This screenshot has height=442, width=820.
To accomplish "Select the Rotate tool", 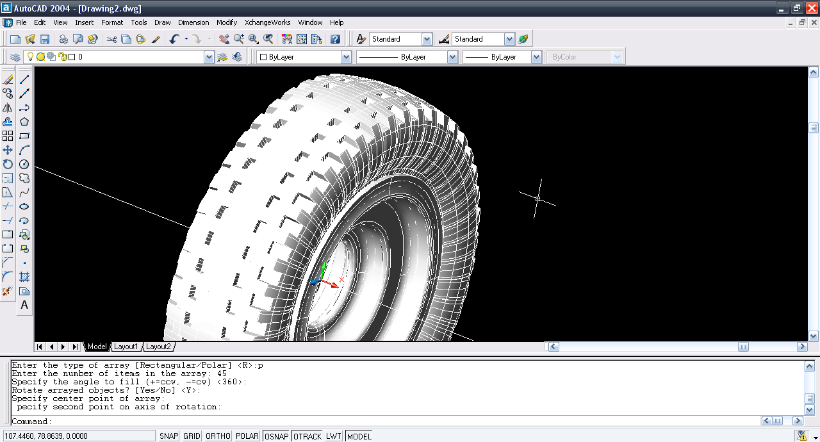I will (x=8, y=164).
